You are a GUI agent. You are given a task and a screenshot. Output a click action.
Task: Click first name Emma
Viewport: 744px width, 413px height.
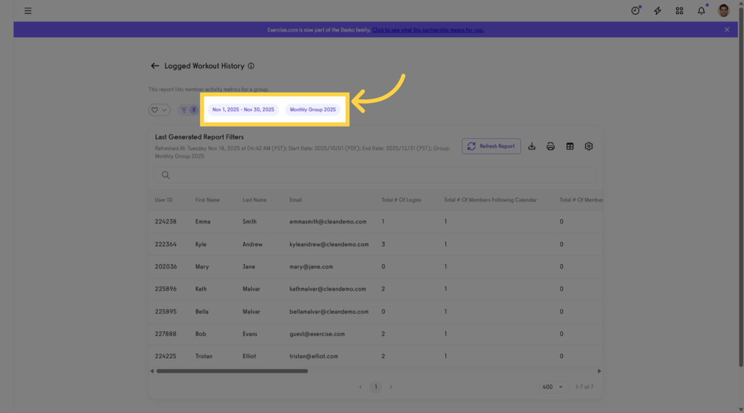click(203, 222)
